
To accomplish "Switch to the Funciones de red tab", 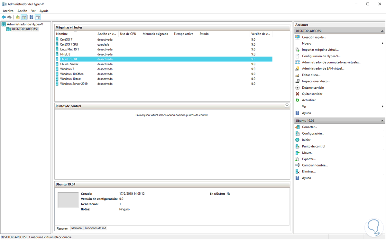I will point(95,228).
